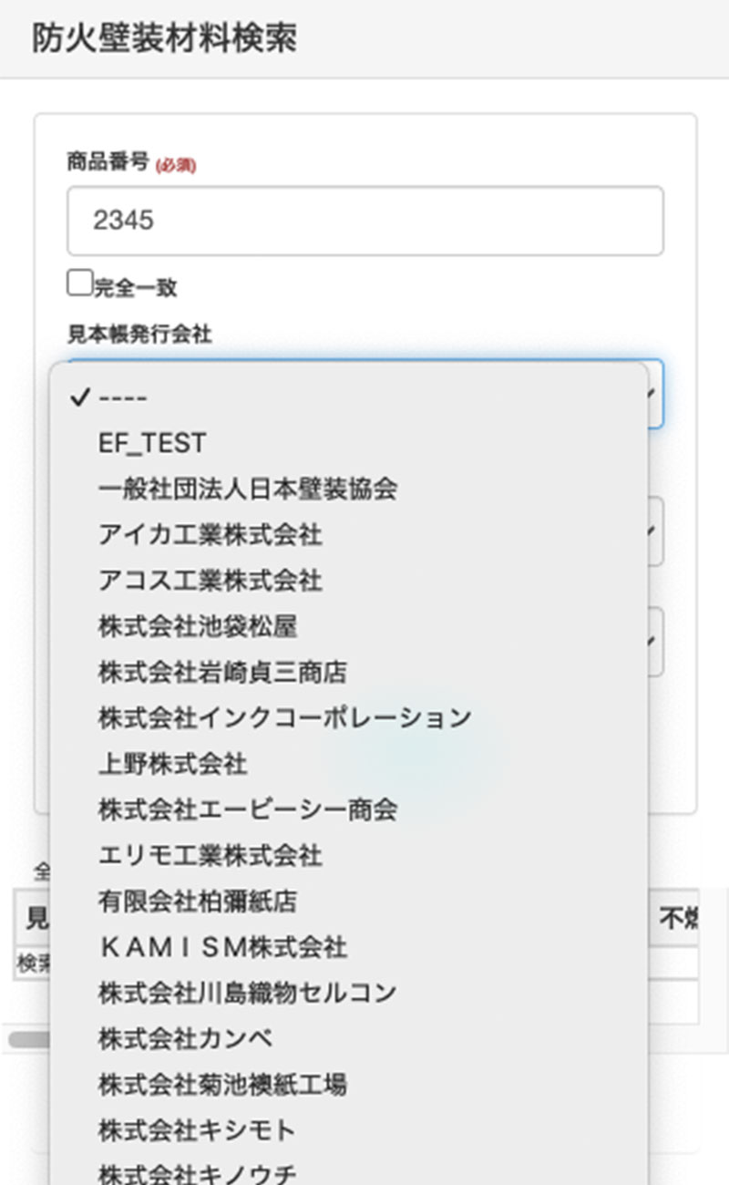Select 上野株式会社 from the list
Image resolution: width=729 pixels, height=1185 pixels.
tap(172, 763)
